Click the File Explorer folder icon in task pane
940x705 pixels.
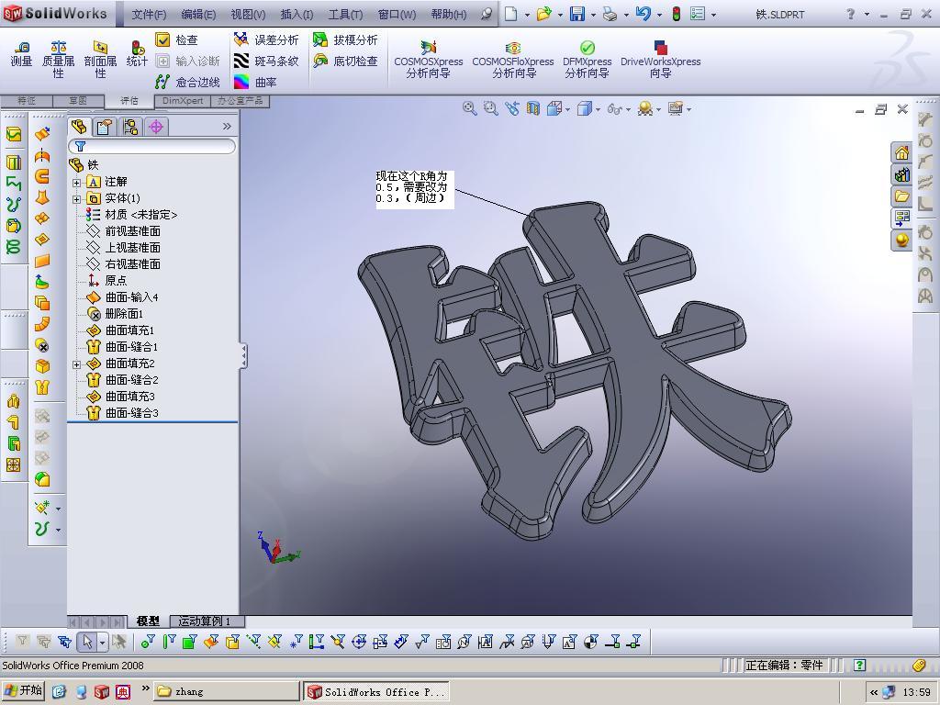point(901,196)
